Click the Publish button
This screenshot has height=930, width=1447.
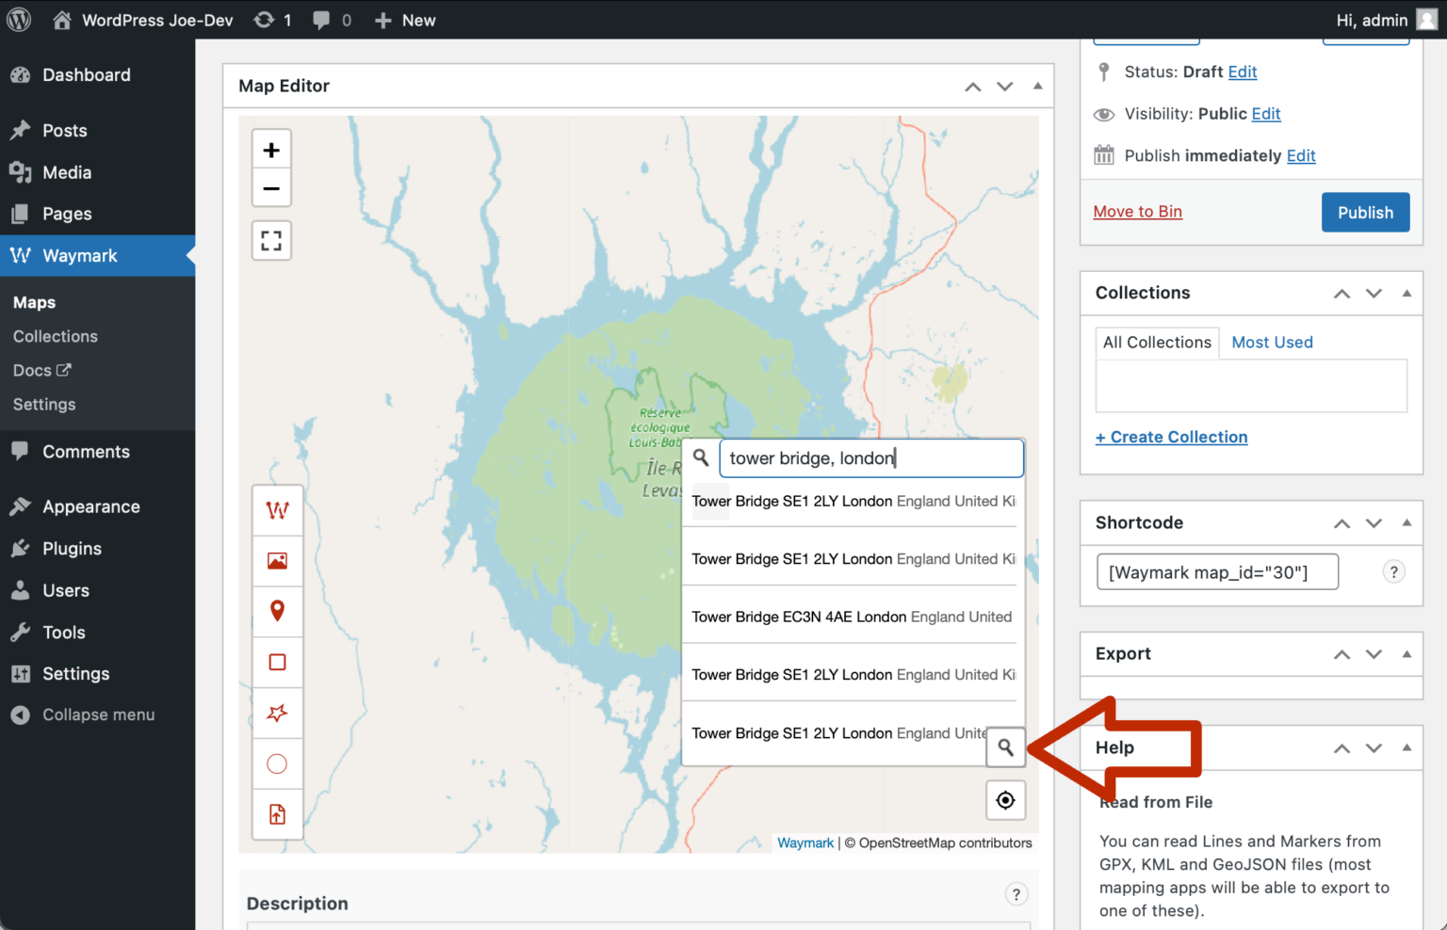coord(1365,212)
